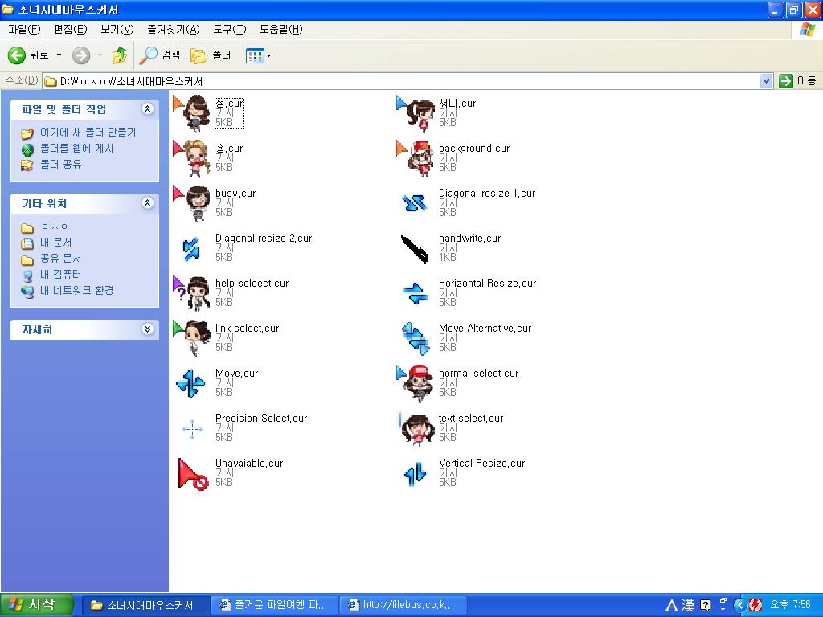
Task: Click the 시작 Start button
Action: 38,605
